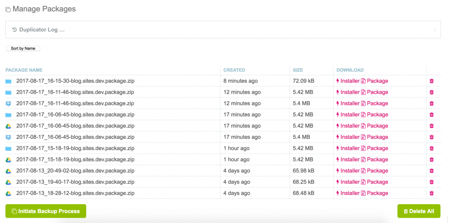This screenshot has height=223, width=449.
Task: Trash the Google Drive 15-18-19 package
Action: [431, 159]
